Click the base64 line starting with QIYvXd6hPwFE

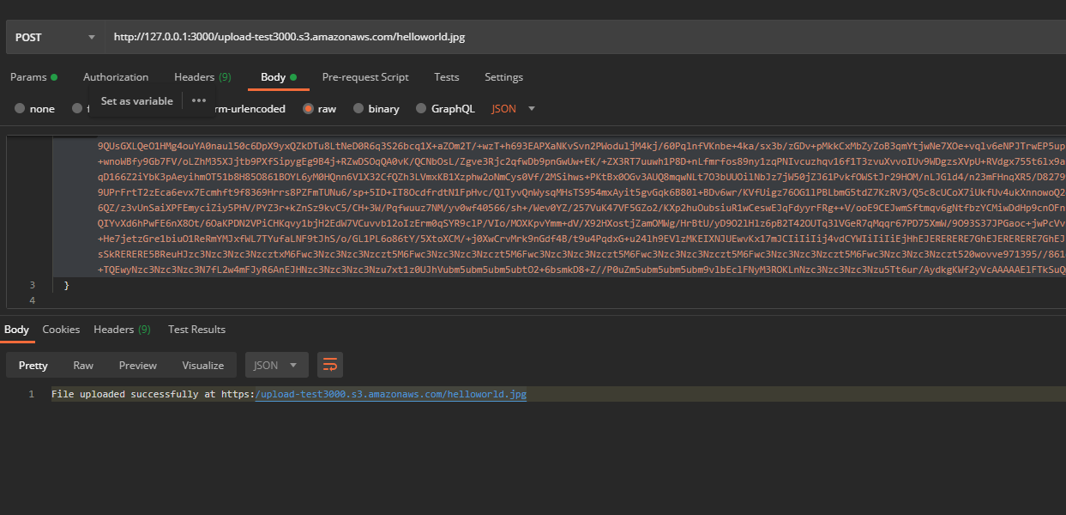(x=582, y=222)
